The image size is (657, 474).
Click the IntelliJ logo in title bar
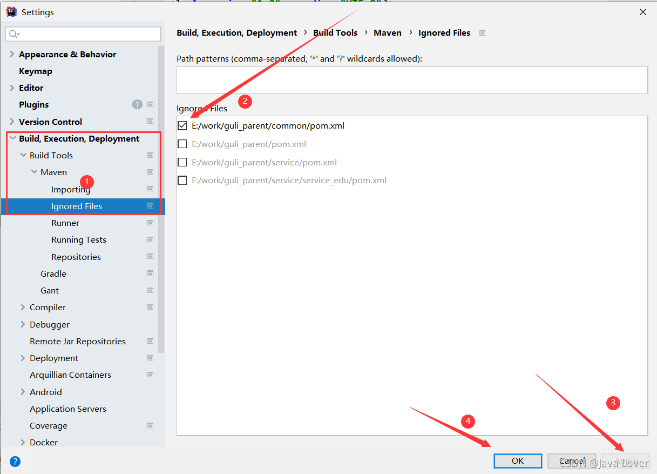pyautogui.click(x=11, y=11)
